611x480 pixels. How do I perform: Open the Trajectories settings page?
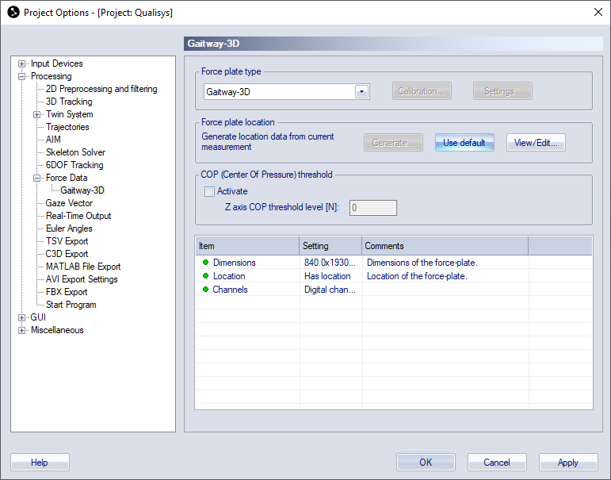pos(67,127)
